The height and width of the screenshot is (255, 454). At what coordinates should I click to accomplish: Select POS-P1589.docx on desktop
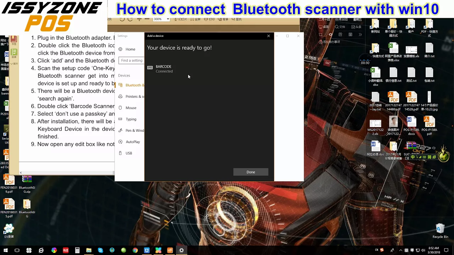pos(411,126)
